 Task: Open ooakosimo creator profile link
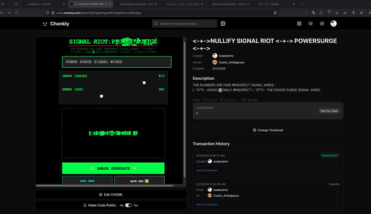click(225, 56)
